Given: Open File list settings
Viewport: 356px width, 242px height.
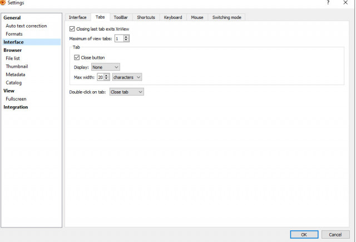Looking at the screenshot, I should click(13, 58).
